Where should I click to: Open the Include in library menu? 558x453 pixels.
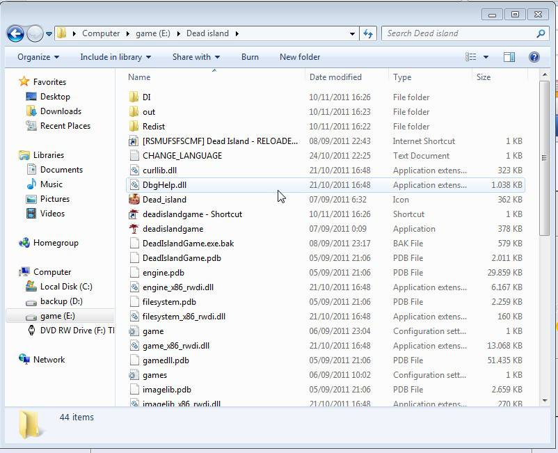click(115, 57)
